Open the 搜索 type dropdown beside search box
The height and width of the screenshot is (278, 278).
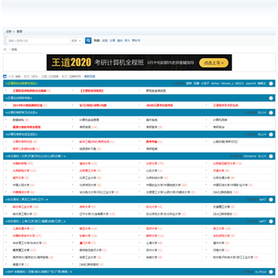(x=76, y=41)
